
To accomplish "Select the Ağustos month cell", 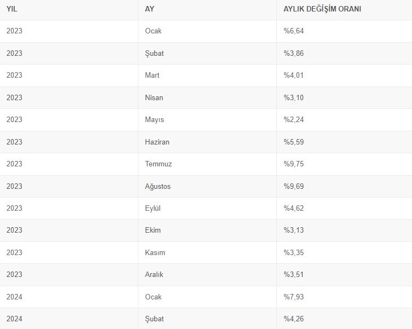I will 158,186.
